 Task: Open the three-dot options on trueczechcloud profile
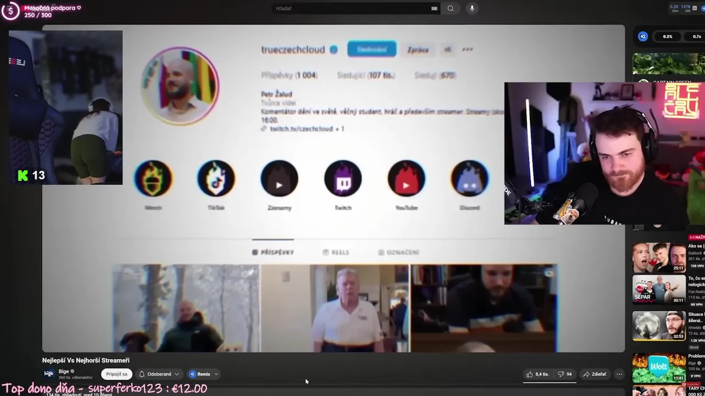[x=468, y=50]
